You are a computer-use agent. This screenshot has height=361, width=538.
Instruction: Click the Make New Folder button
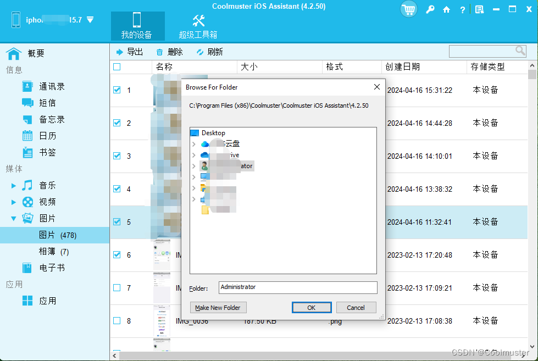218,307
